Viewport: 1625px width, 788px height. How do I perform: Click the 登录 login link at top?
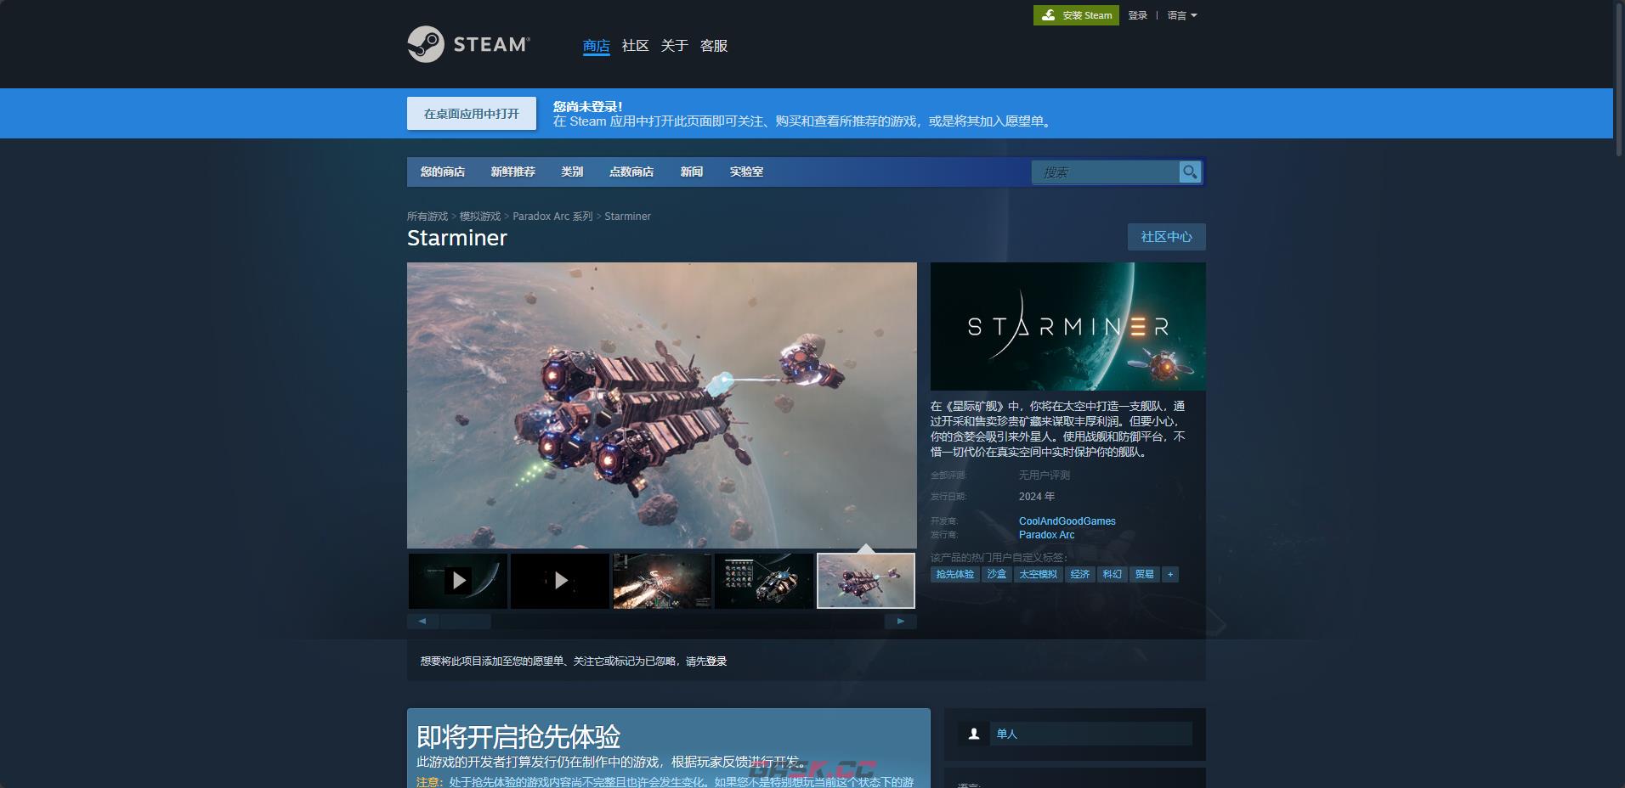1137,15
